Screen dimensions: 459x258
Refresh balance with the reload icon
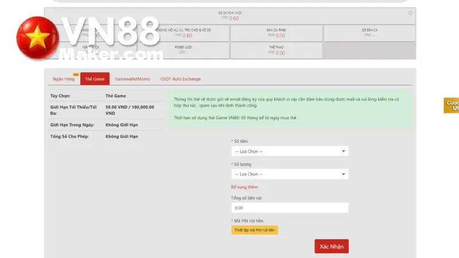point(410,13)
